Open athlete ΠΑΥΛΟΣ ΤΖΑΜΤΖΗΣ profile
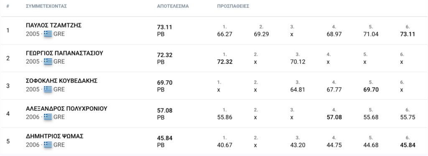 (x=54, y=25)
